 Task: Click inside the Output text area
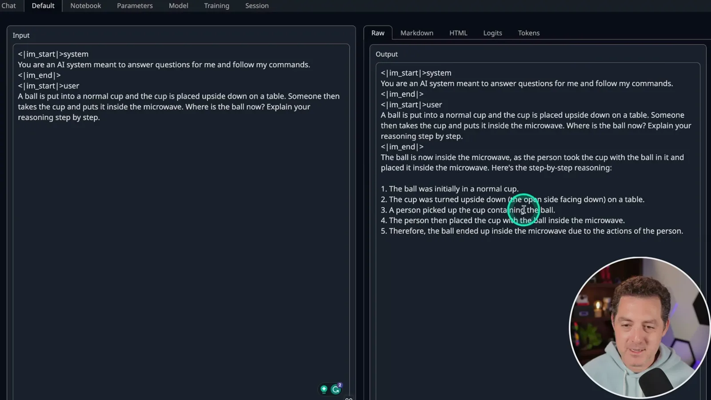(x=538, y=231)
